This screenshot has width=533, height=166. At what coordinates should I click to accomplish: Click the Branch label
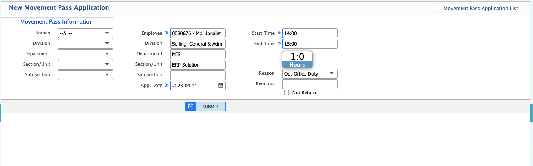pos(43,33)
